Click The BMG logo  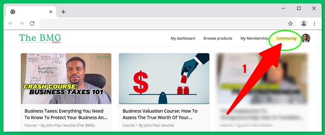pyautogui.click(x=40, y=38)
